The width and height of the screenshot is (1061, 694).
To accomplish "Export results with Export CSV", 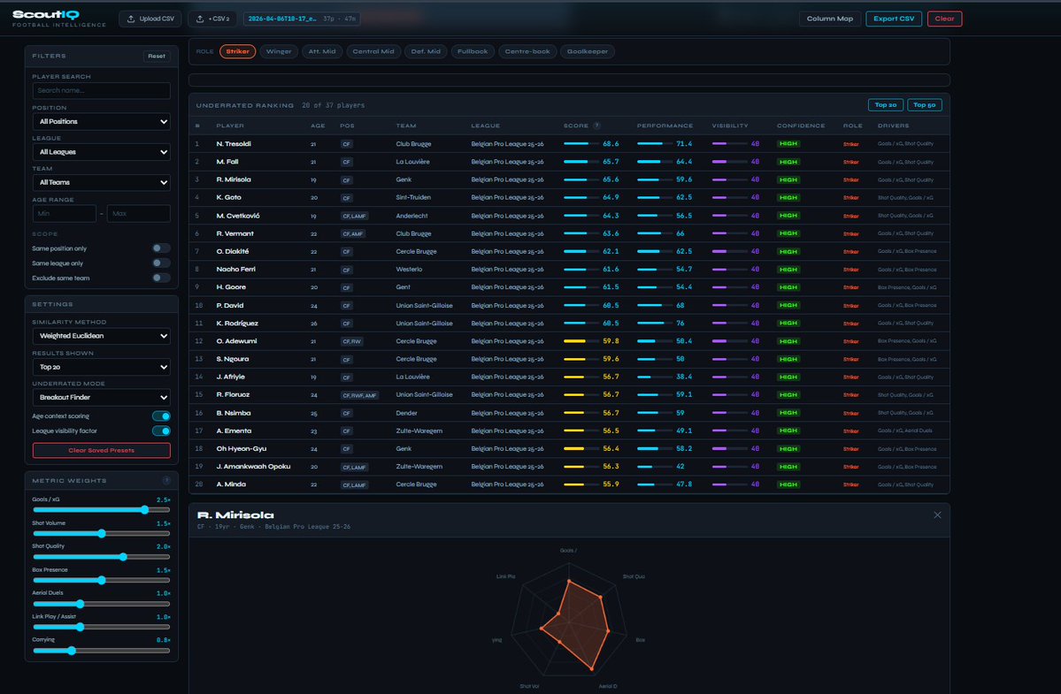I will point(893,19).
